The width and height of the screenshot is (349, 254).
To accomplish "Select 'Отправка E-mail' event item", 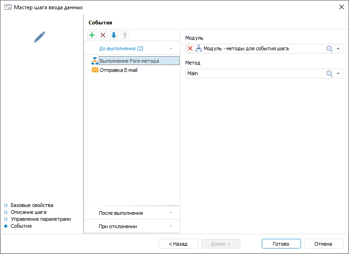I will 118,70.
